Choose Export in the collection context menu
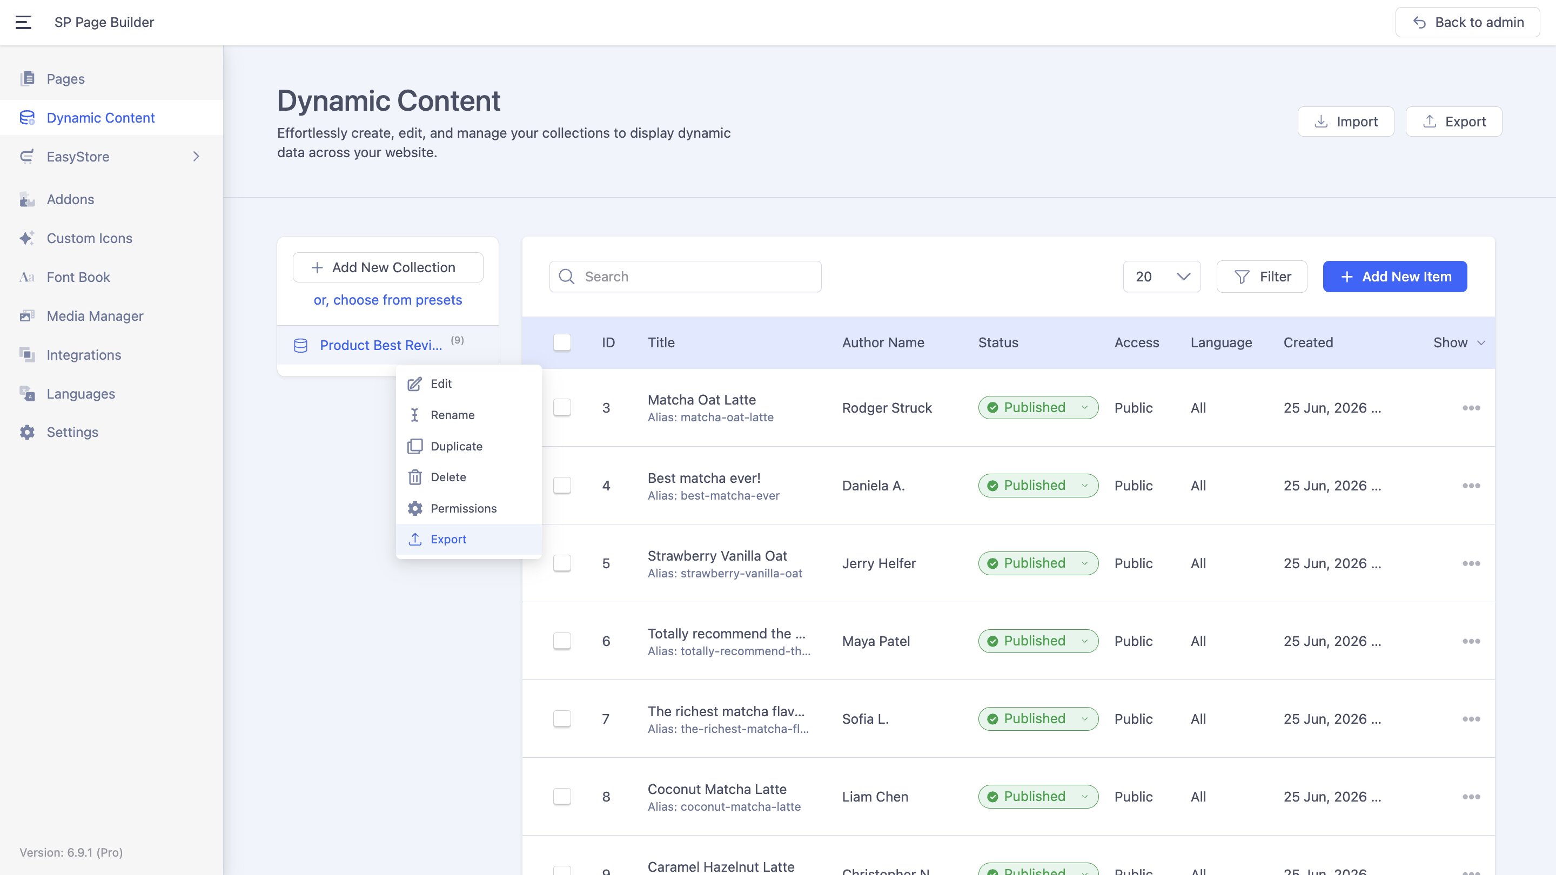 469,539
